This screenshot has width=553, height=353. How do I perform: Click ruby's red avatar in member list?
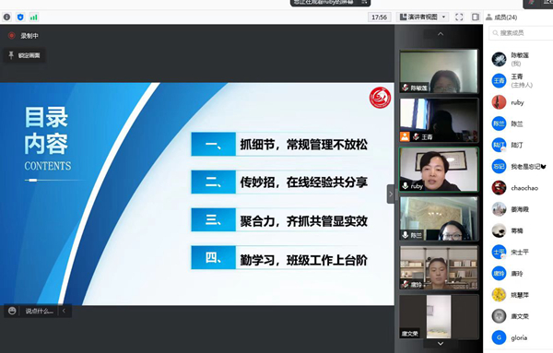click(x=499, y=102)
